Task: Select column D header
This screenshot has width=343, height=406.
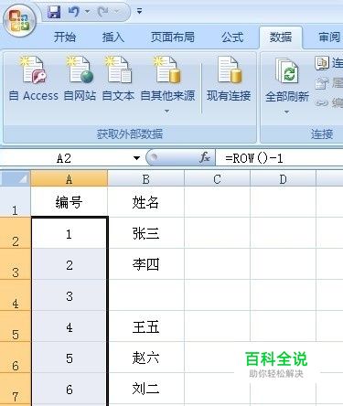Action: (283, 179)
